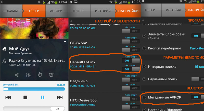Image resolution: width=204 pixels, height=111 pixels.
Task: Add Мой Друг track to favorites
Action: (4, 49)
